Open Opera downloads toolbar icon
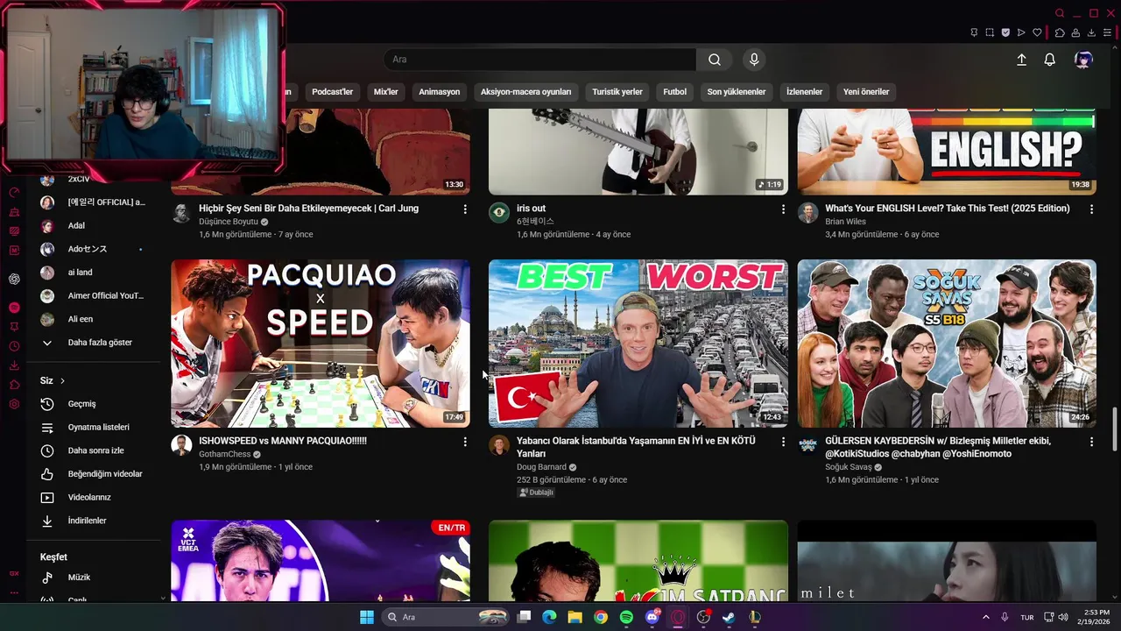The height and width of the screenshot is (631, 1121). click(x=1091, y=32)
